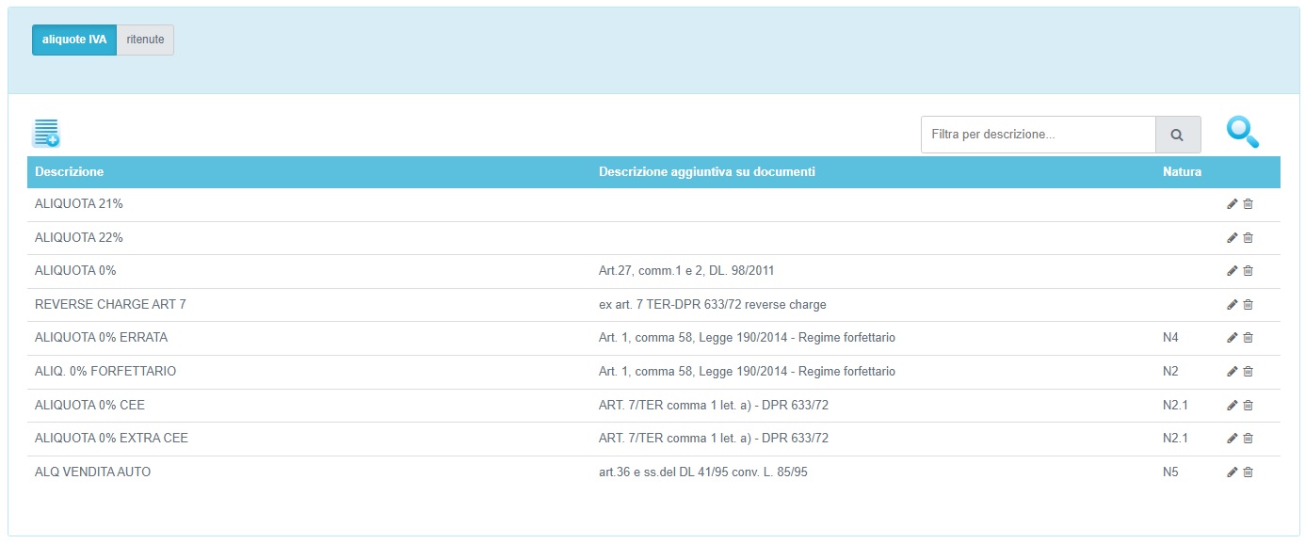Delete the ALIQUOTA 22% row
1305x544 pixels.
pos(1249,238)
